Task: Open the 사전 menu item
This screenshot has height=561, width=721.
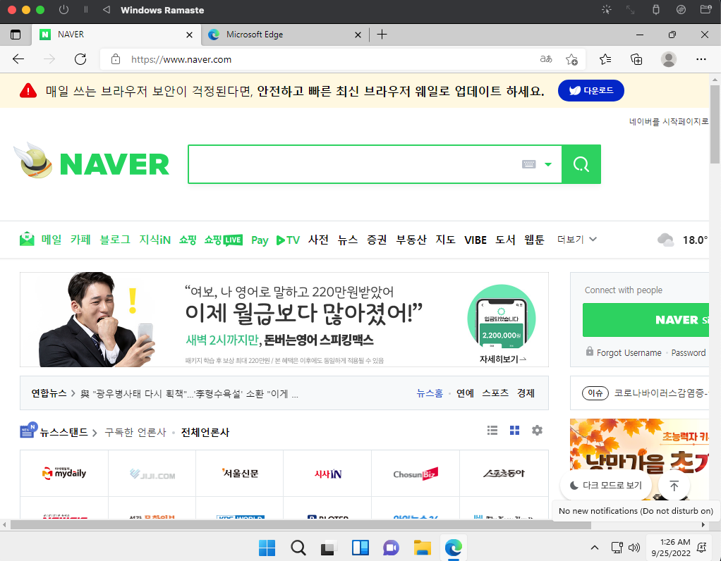Action: tap(318, 240)
